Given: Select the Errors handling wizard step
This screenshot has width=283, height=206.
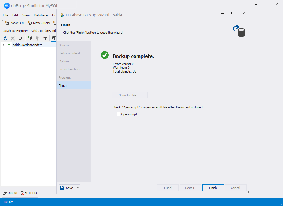Looking at the screenshot, I should (x=74, y=69).
